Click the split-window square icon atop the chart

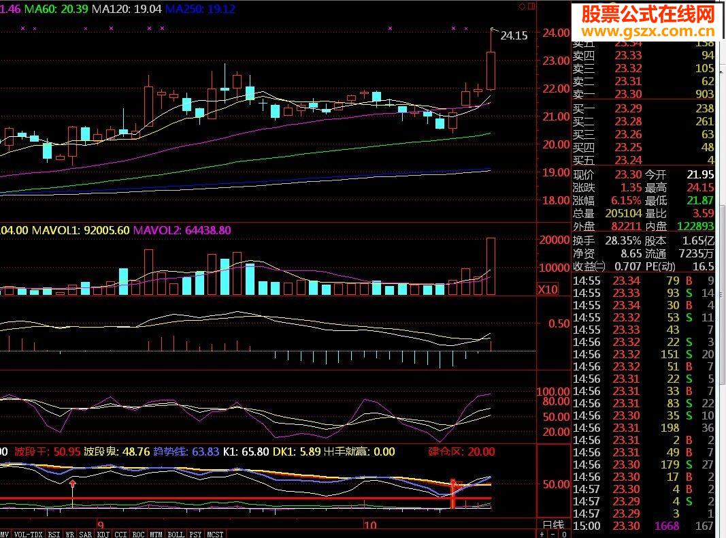[531, 6]
